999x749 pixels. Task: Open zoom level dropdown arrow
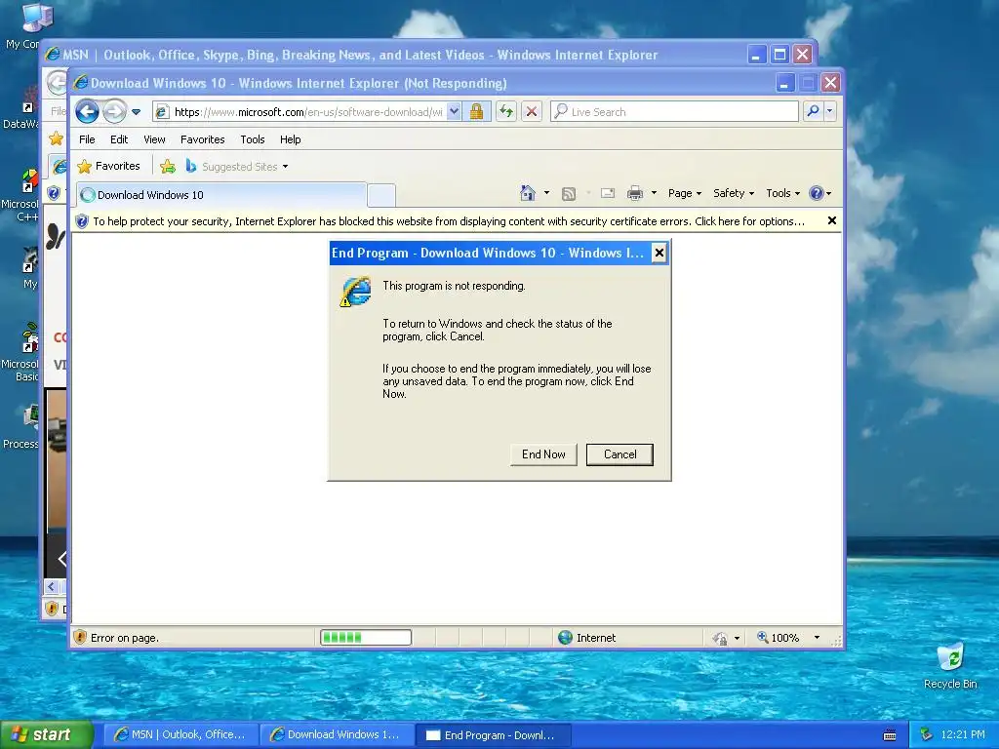point(817,638)
